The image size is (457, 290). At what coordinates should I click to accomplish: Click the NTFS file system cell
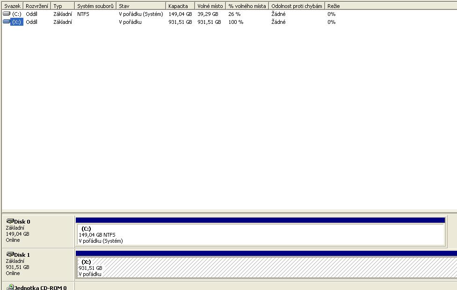tap(83, 14)
